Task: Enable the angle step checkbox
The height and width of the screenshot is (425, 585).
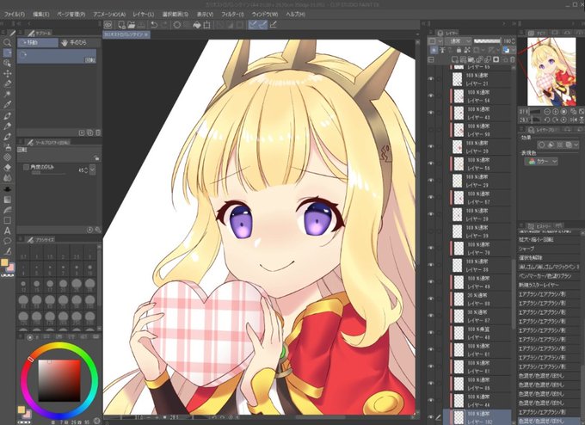Action: pyautogui.click(x=26, y=167)
